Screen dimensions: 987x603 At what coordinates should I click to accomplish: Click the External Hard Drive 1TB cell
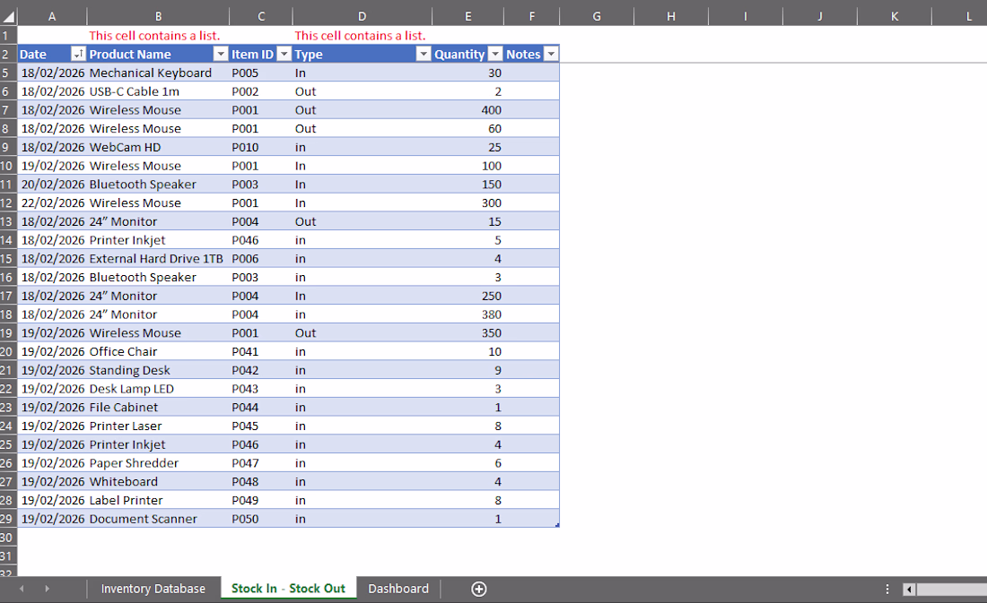coord(157,258)
